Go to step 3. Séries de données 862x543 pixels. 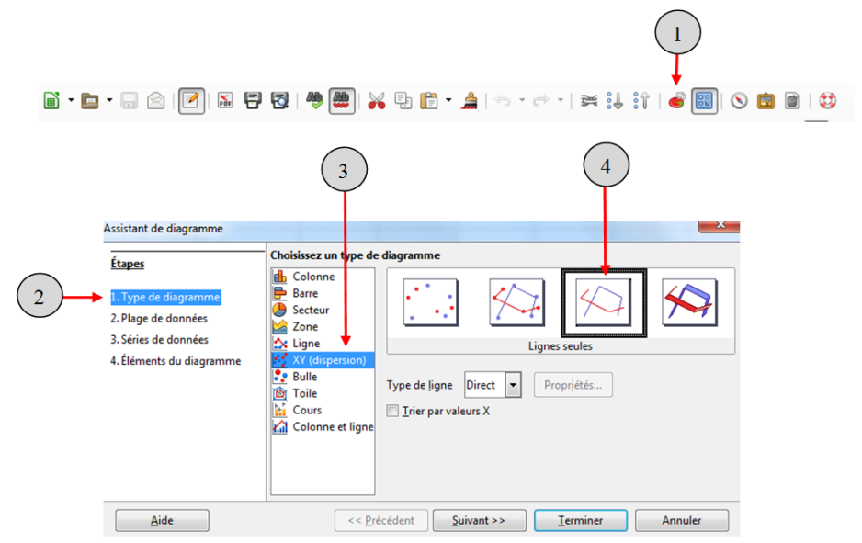(159, 340)
